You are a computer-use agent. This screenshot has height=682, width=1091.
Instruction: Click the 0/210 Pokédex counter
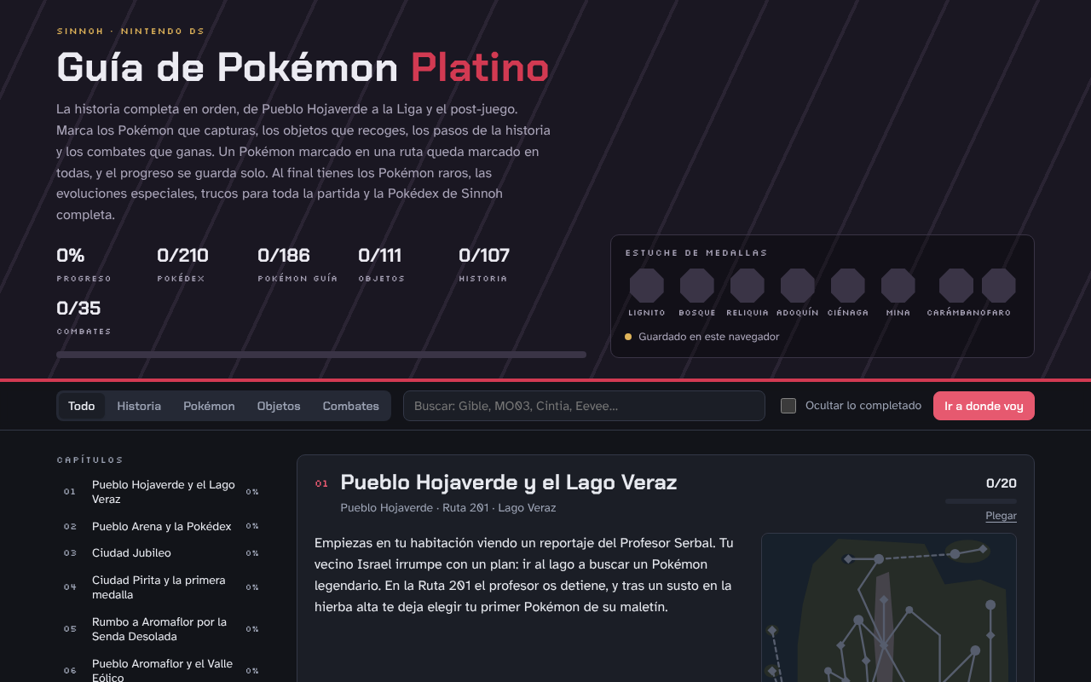(x=182, y=263)
